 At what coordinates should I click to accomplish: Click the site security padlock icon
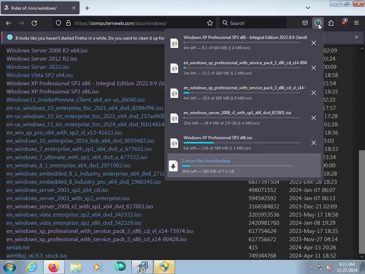[68, 23]
